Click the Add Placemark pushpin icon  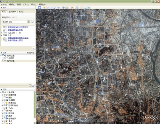coord(44,8)
